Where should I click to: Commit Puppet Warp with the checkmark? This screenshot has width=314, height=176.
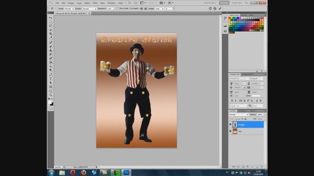pyautogui.click(x=220, y=9)
